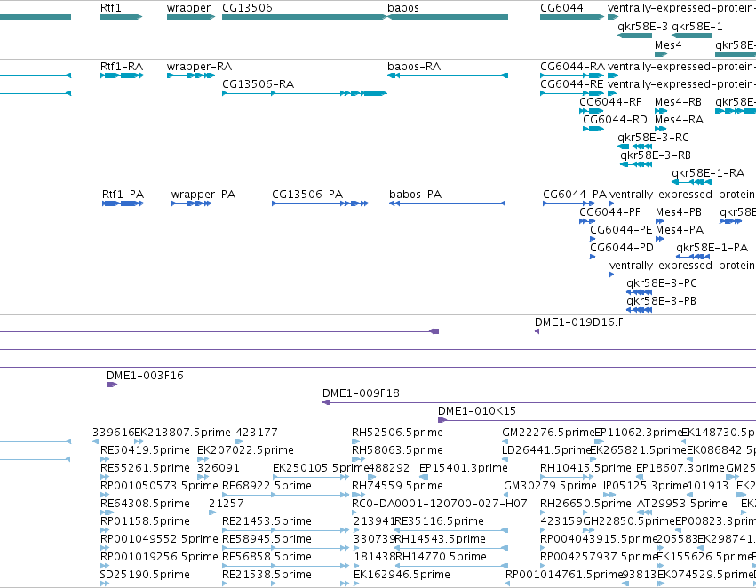Screen dimensions: 756x588
Task: Click the Mes4-RB transcript label
Action: tap(678, 102)
